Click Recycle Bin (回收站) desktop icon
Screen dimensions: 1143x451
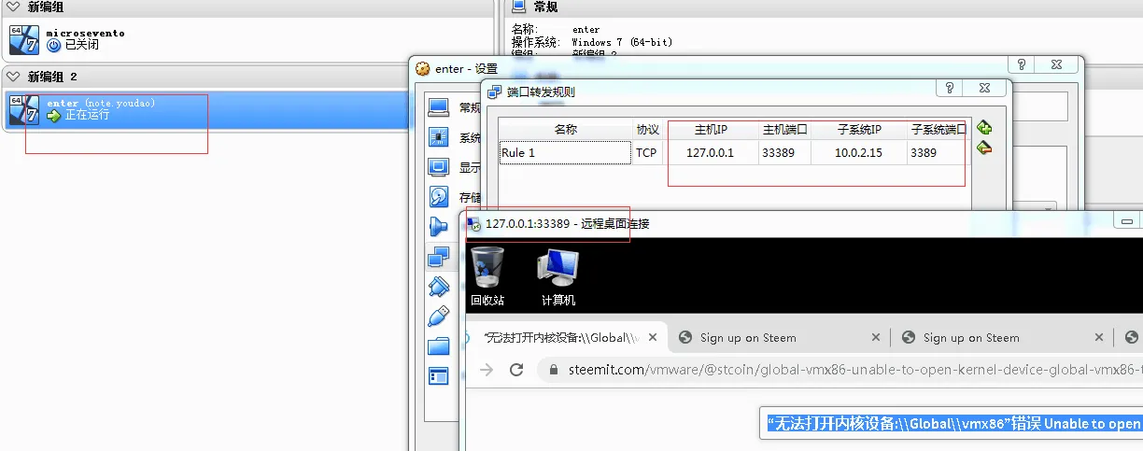[487, 276]
